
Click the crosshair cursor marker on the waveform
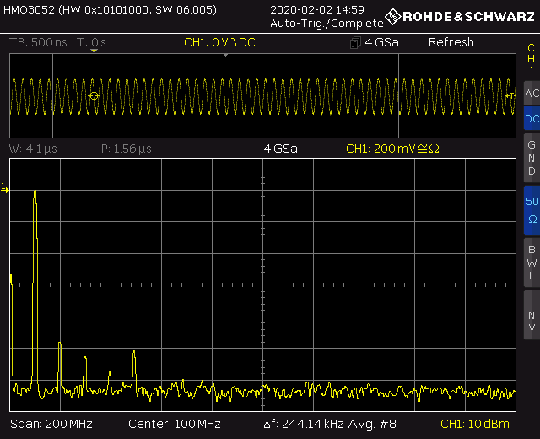coord(94,96)
